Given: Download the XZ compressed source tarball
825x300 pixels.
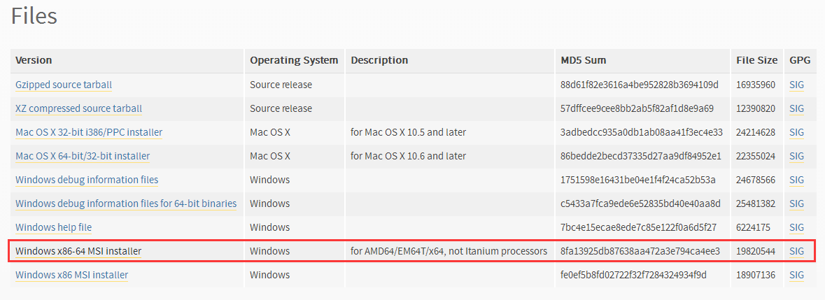Looking at the screenshot, I should tap(78, 108).
